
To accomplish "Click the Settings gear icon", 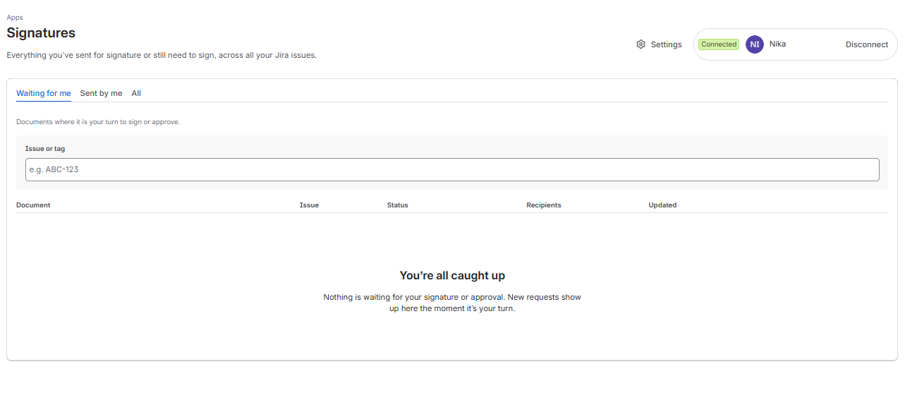I will (x=640, y=44).
